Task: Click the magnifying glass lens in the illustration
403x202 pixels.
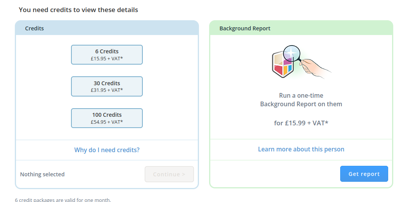Action: (x=291, y=54)
